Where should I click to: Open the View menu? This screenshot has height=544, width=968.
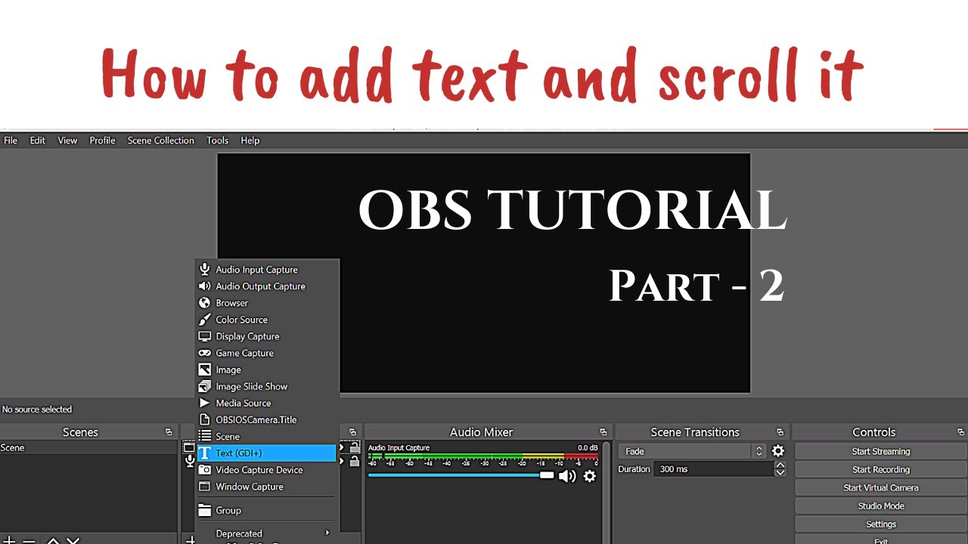(67, 141)
